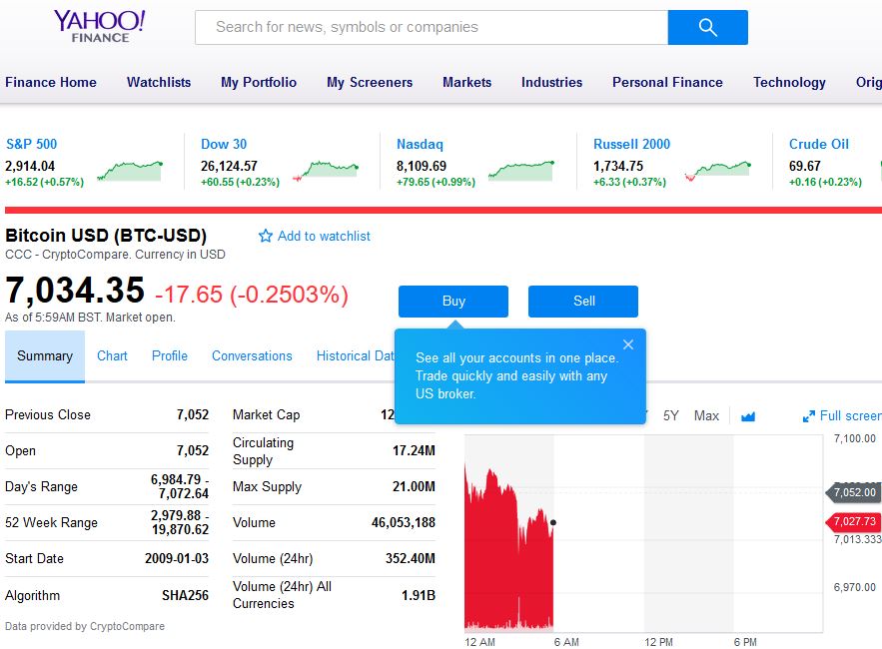This screenshot has height=649, width=882.
Task: Click the news search input field
Action: [430, 27]
